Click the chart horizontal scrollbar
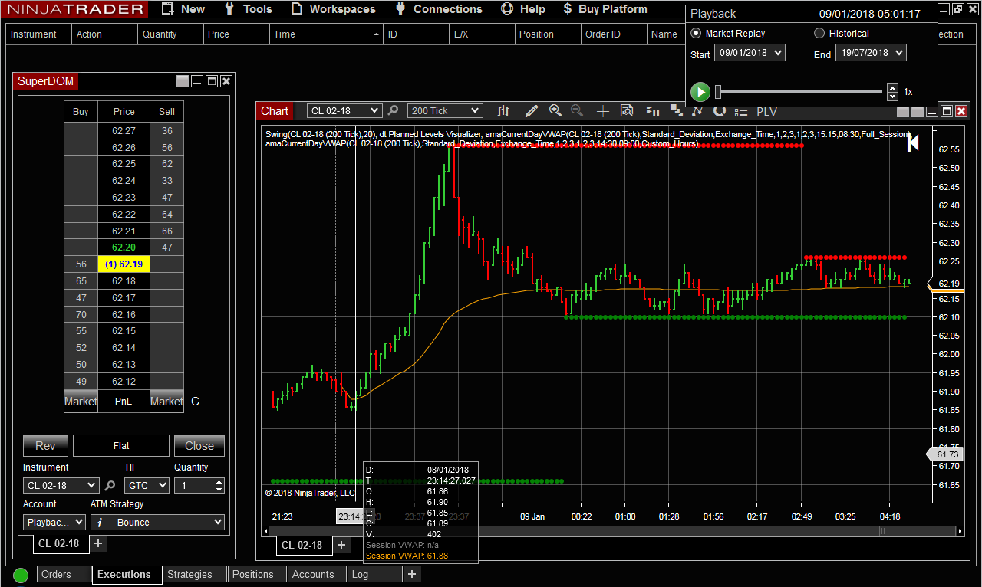Viewport: 982px width, 587px height. pos(612,531)
